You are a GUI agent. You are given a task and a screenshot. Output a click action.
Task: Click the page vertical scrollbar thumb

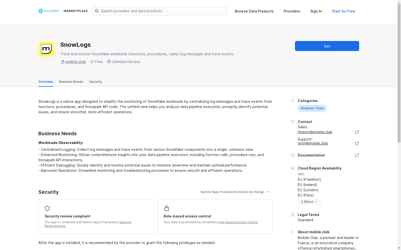[x=399, y=73]
